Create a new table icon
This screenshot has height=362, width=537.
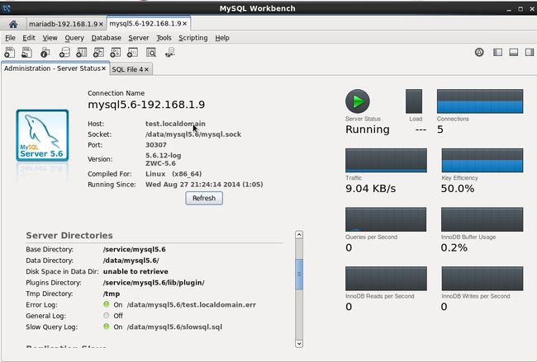click(x=81, y=52)
